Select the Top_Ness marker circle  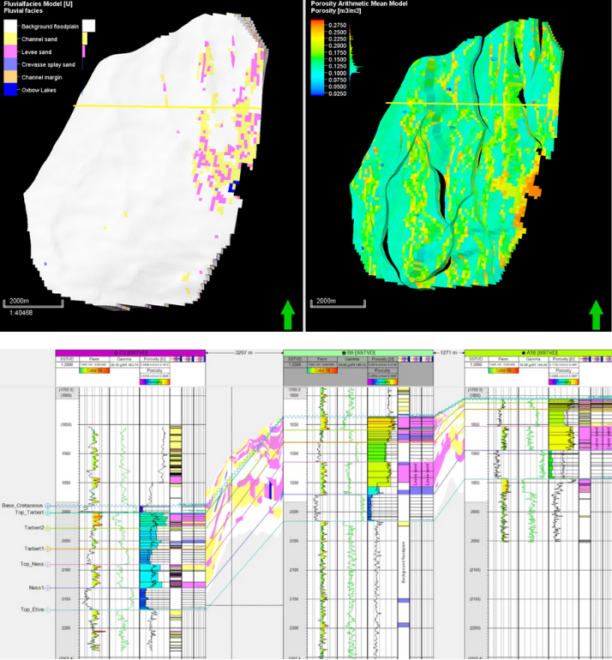[x=48, y=565]
